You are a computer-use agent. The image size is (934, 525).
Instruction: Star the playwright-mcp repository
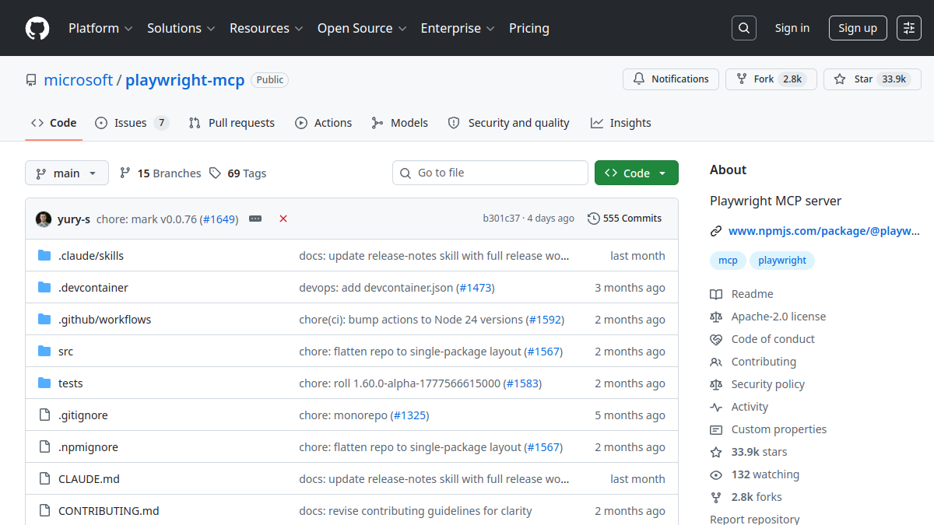(x=872, y=79)
